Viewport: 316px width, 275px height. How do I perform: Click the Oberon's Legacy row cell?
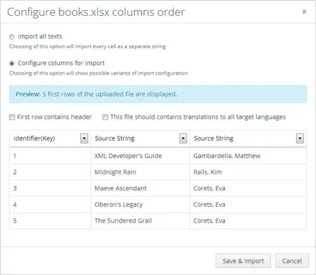coord(140,205)
